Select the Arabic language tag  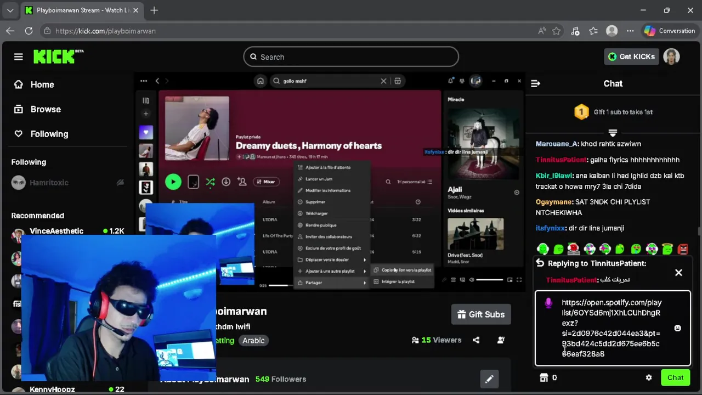253,340
